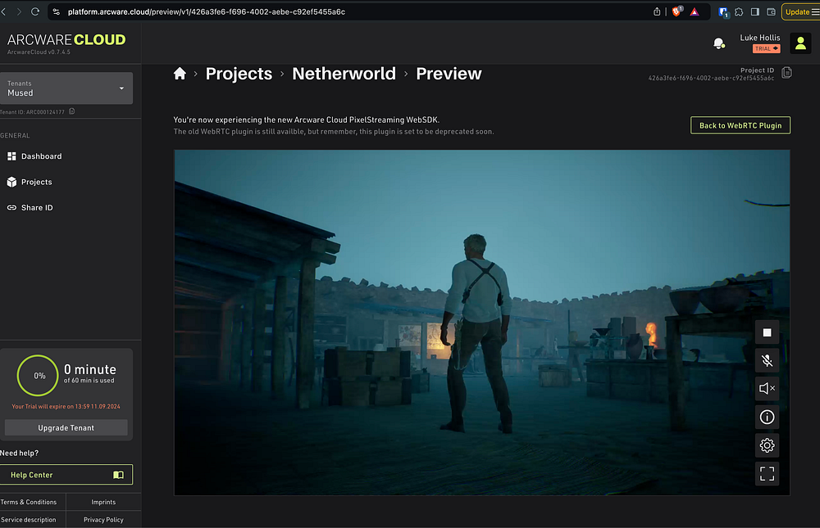This screenshot has width=820, height=528.
Task: Open the Help Center
Action: coord(66,475)
